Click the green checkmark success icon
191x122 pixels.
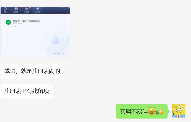[9, 22]
